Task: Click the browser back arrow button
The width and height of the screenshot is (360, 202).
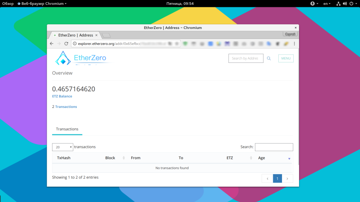Action: point(52,44)
